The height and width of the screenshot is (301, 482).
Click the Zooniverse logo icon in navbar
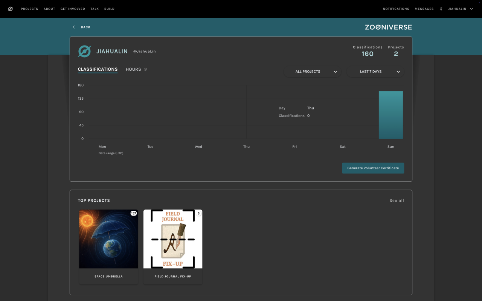tap(11, 9)
